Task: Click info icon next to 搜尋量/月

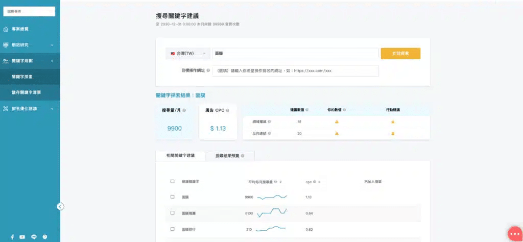Action: click(x=184, y=110)
